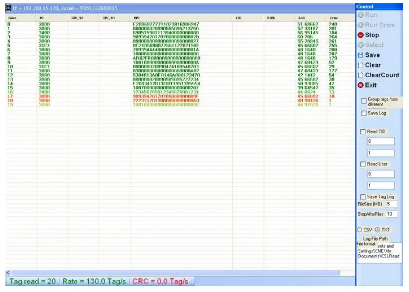
Task: Sort by the Index column header
Action: click(x=20, y=18)
